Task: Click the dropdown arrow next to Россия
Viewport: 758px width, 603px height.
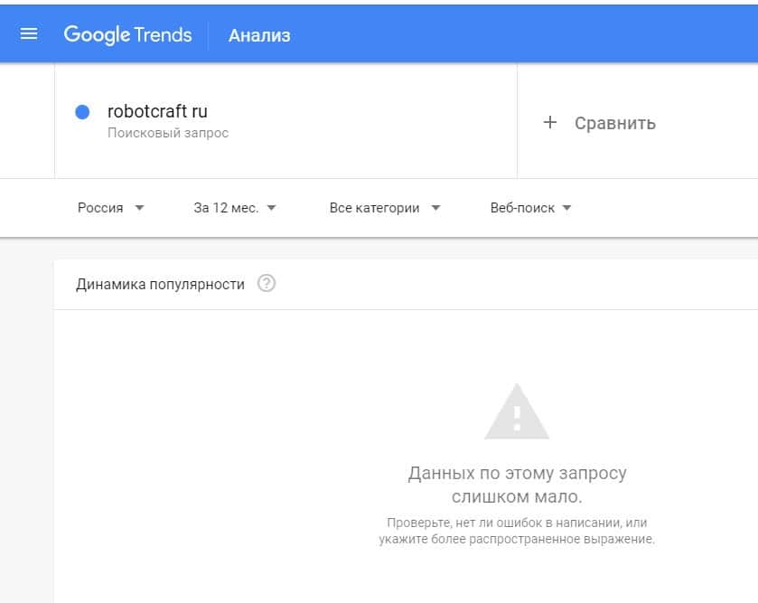Action: (x=139, y=208)
